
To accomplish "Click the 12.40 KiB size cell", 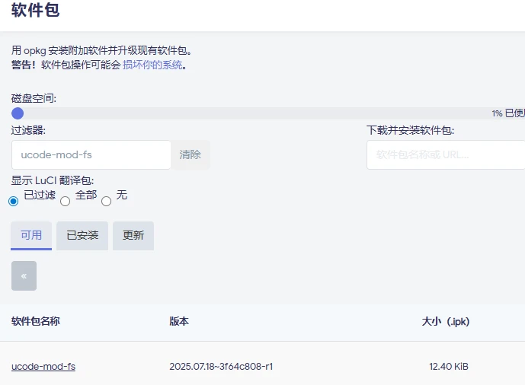I will (449, 367).
